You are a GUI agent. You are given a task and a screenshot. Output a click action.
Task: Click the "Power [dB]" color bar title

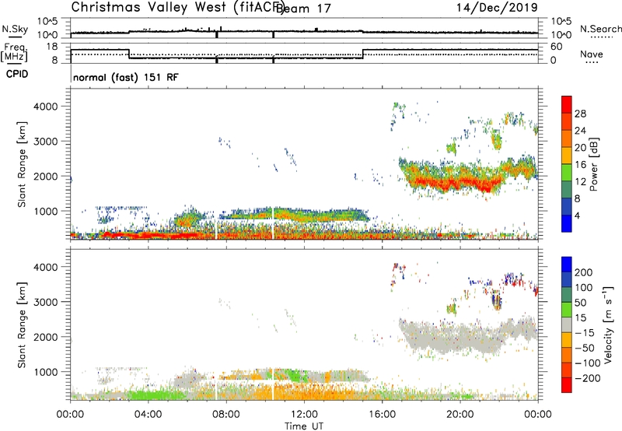594,164
